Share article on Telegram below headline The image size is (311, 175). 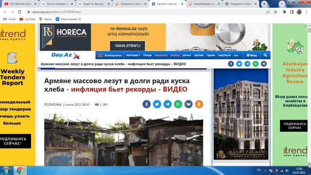tap(168, 104)
